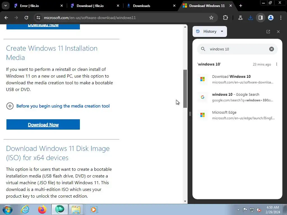Image resolution: width=287 pixels, height=215 pixels.
Task: Open Chrome Labs flask icon
Action: pyautogui.click(x=240, y=18)
